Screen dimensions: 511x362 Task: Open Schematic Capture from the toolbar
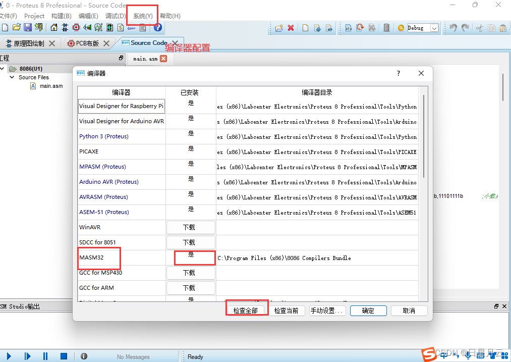65,28
